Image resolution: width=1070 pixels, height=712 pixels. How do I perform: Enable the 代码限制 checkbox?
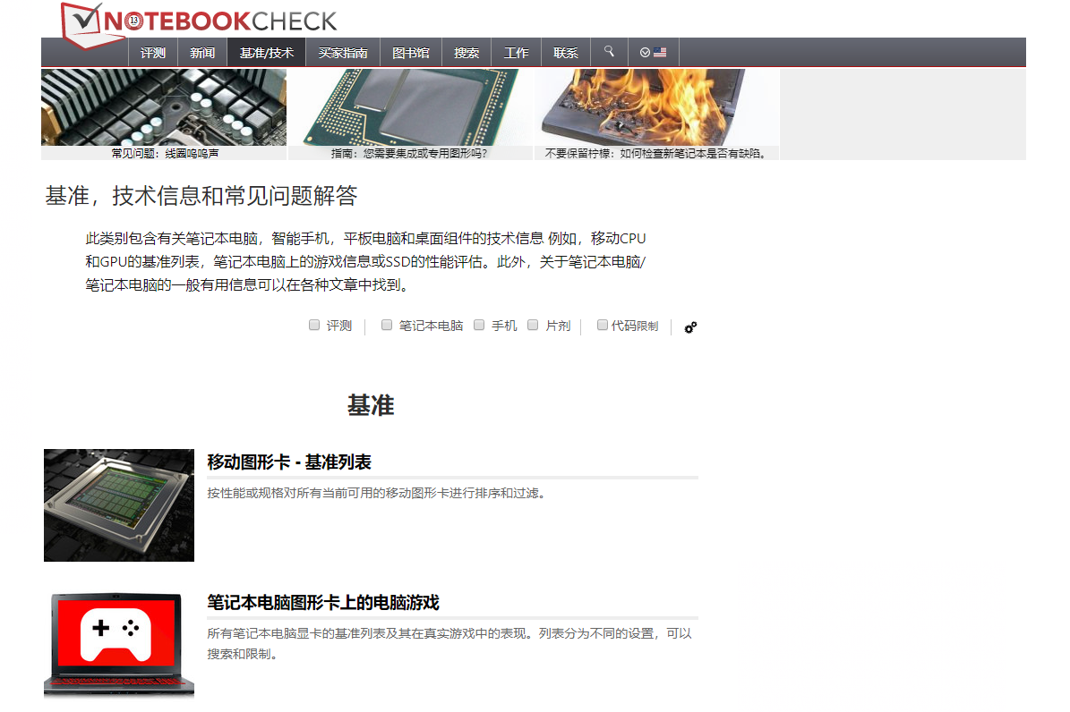click(603, 326)
